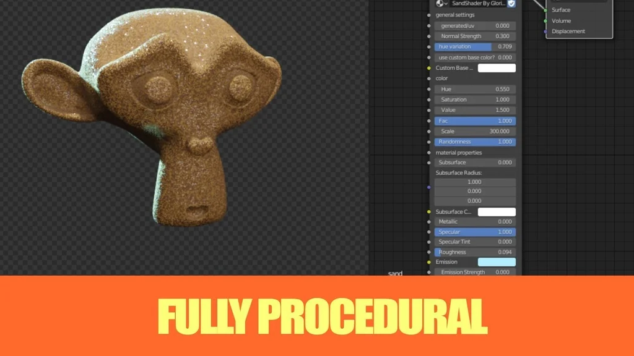Image resolution: width=634 pixels, height=356 pixels.
Task: Click the purple Displacement output socket
Action: [x=547, y=31]
